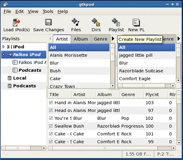Sort tracks by Artist column header

tap(84, 94)
